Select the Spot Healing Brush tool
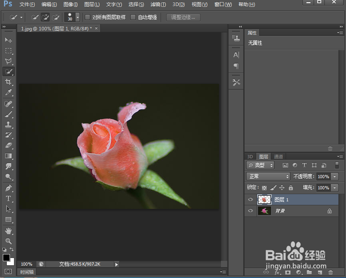The width and height of the screenshot is (346, 278). click(x=8, y=104)
